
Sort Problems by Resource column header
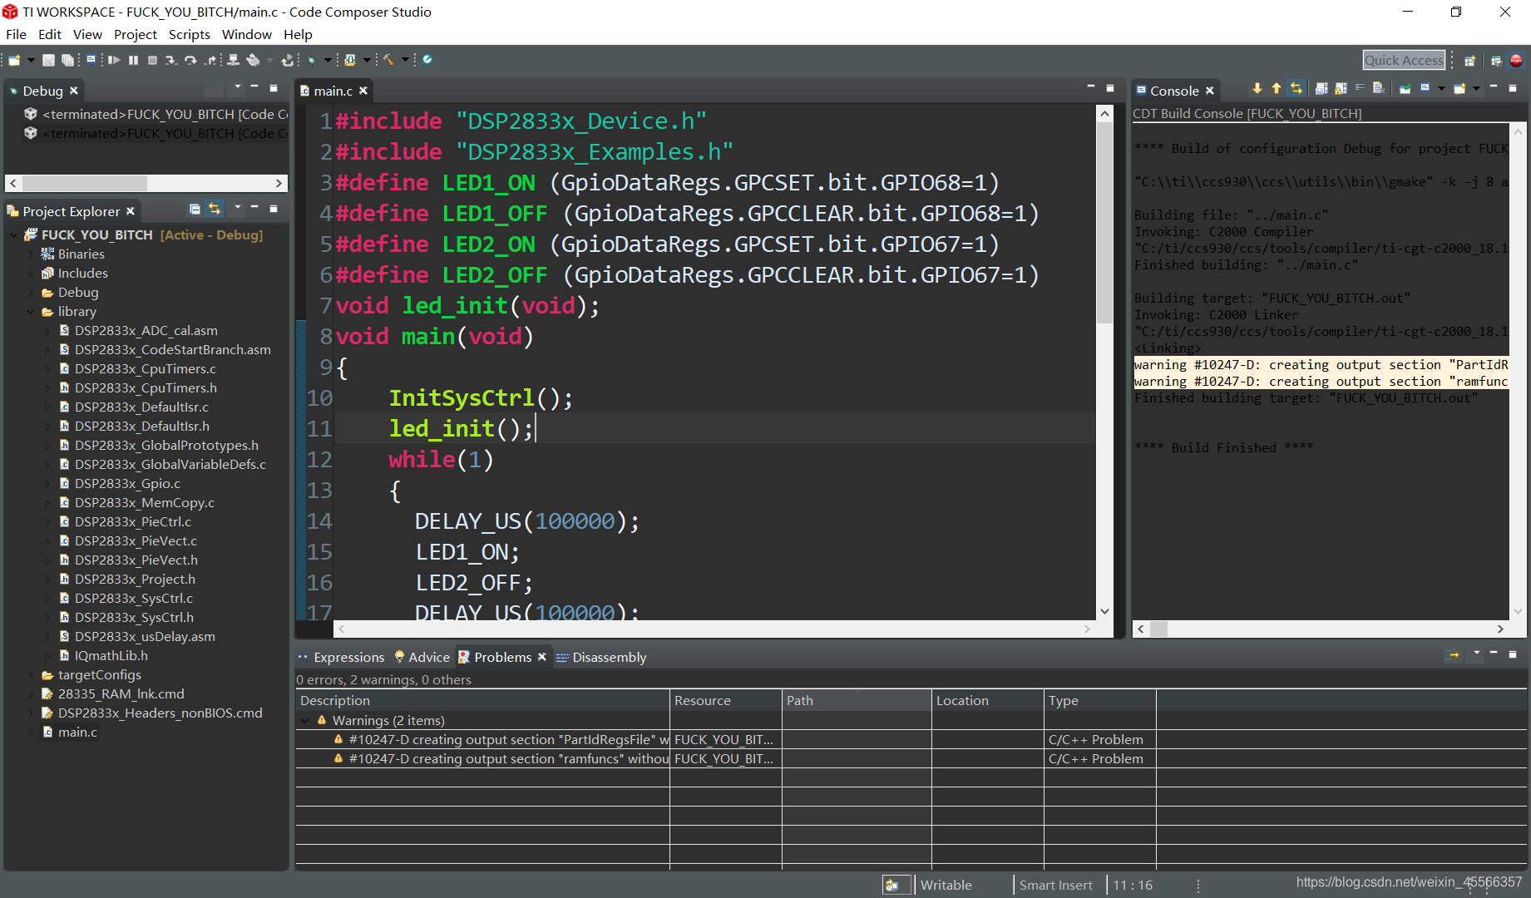tap(726, 701)
